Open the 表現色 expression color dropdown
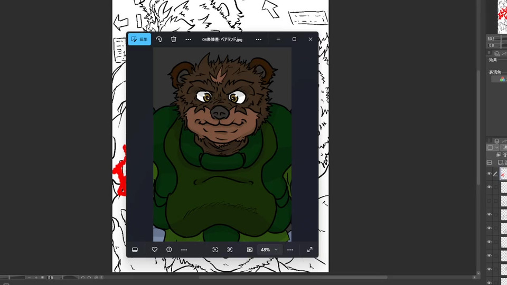The width and height of the screenshot is (507, 285). pos(499,79)
